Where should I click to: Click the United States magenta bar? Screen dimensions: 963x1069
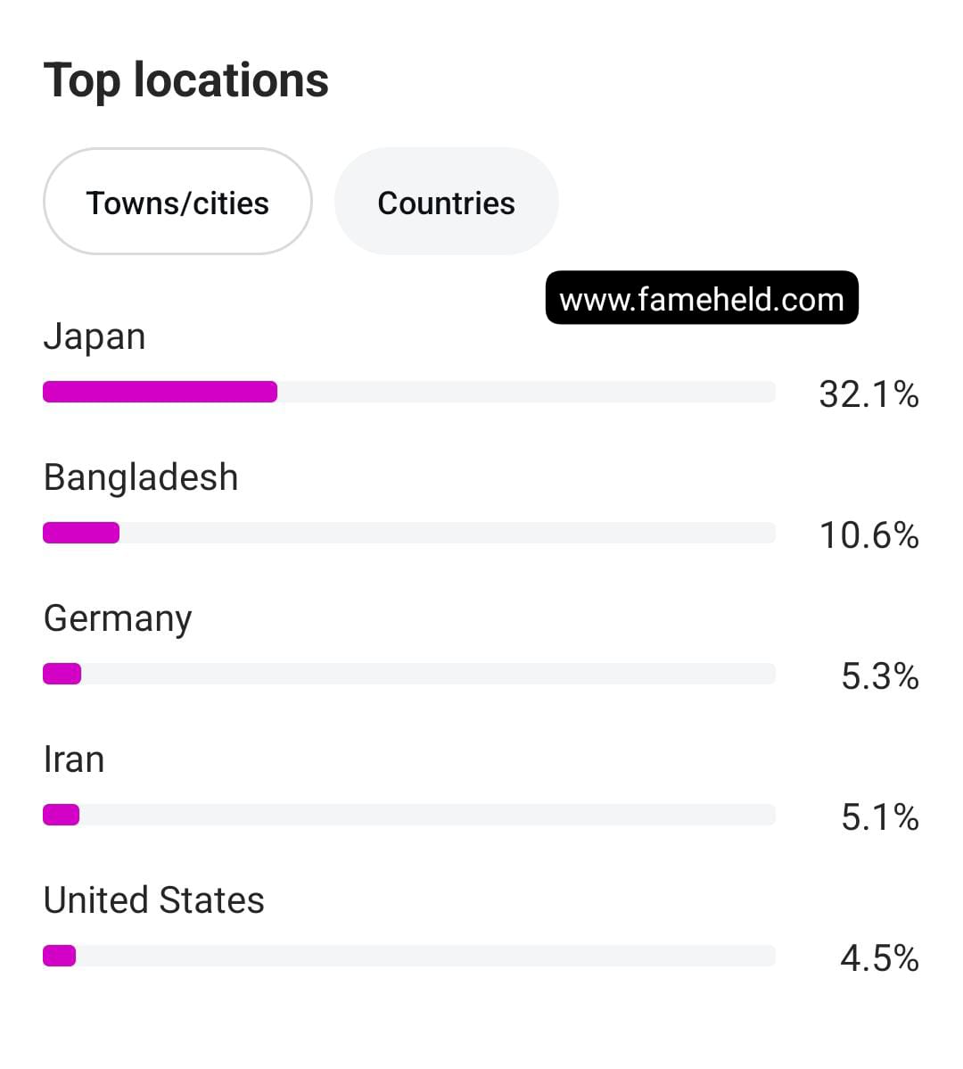(60, 956)
